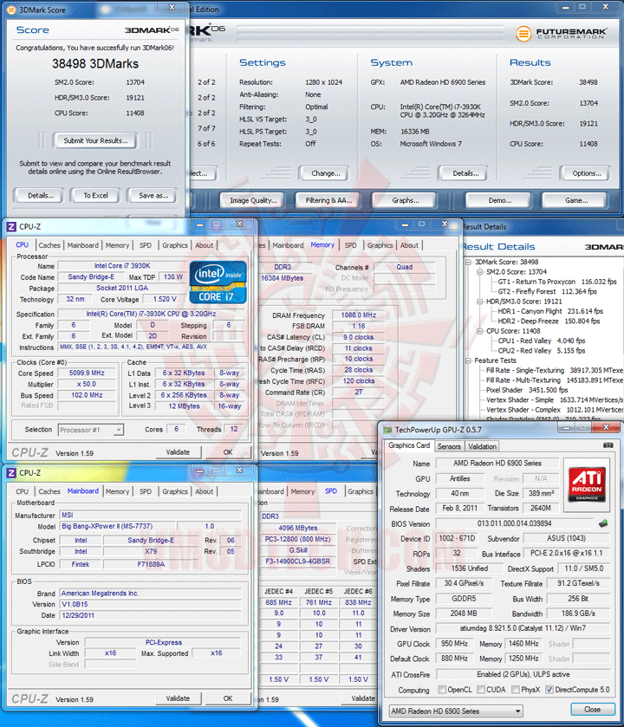Click the Demo button
624x727 pixels.
click(x=500, y=200)
